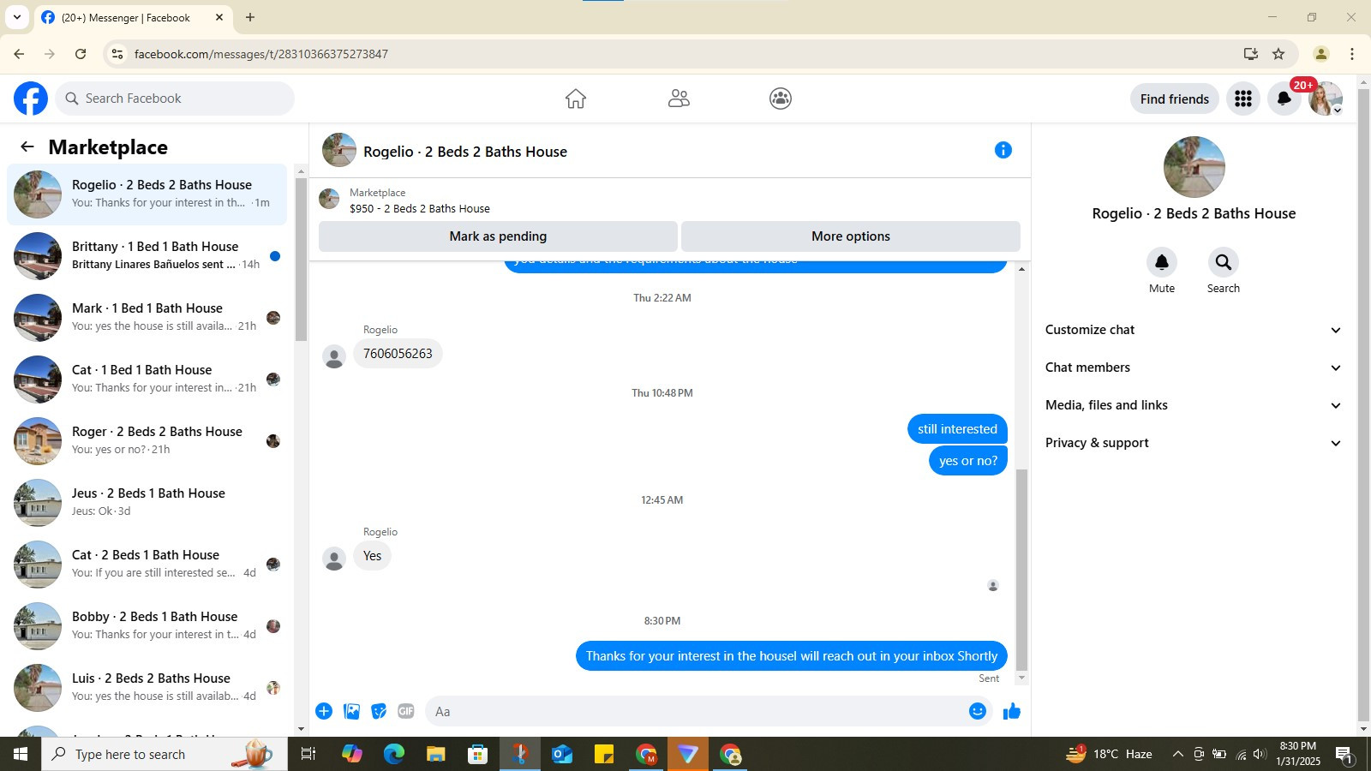Open the Chrome profile avatar
Screen dimensions: 1371x771
(x=1321, y=54)
